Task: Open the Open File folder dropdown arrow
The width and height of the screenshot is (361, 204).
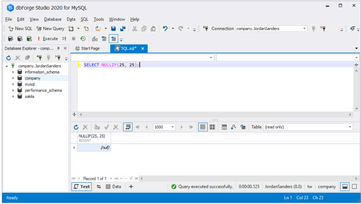Action: pos(106,28)
